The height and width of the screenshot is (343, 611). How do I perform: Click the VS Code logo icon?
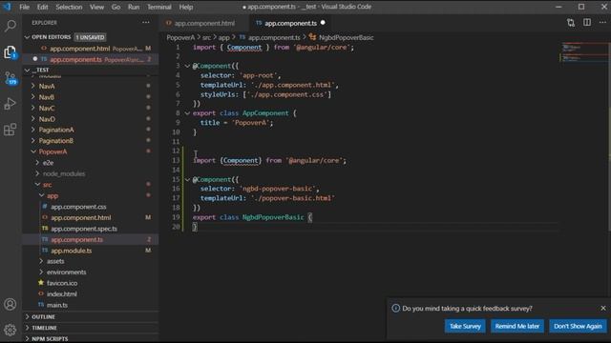coord(7,7)
